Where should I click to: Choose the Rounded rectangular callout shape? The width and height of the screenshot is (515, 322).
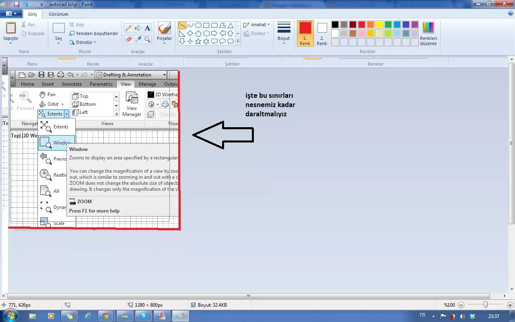point(214,41)
